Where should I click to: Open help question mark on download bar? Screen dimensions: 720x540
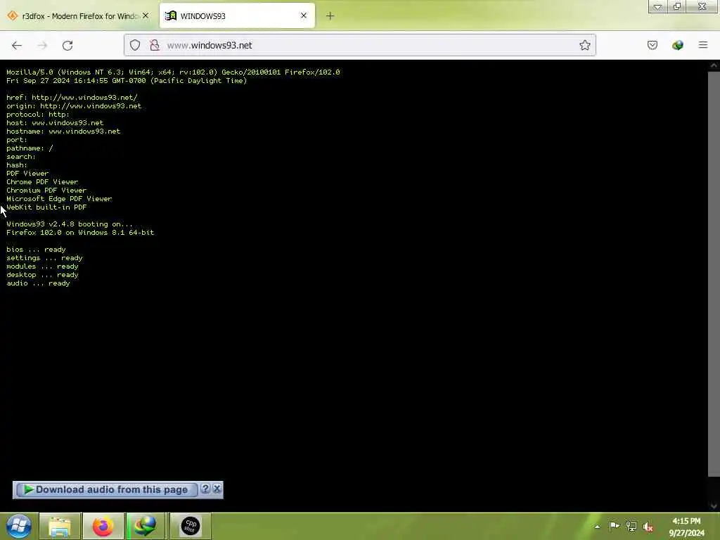[206, 489]
